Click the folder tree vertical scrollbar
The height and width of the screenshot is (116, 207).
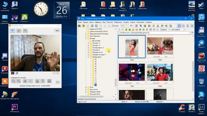116,82
